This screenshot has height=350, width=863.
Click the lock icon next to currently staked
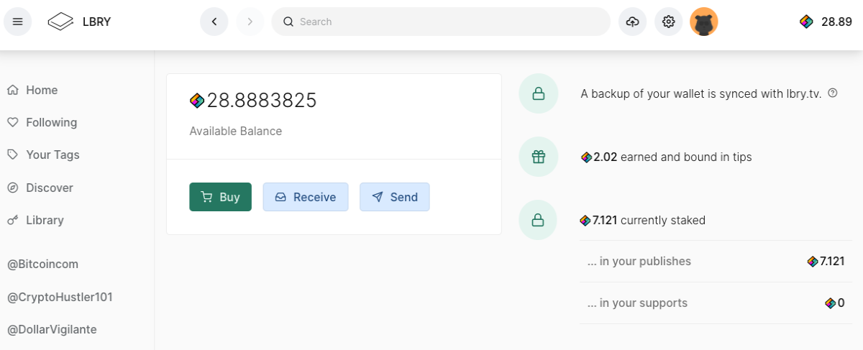[538, 220]
